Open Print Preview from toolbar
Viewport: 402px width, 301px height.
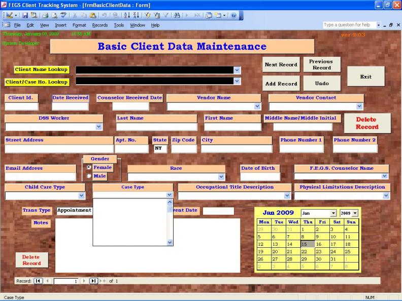tap(54, 15)
